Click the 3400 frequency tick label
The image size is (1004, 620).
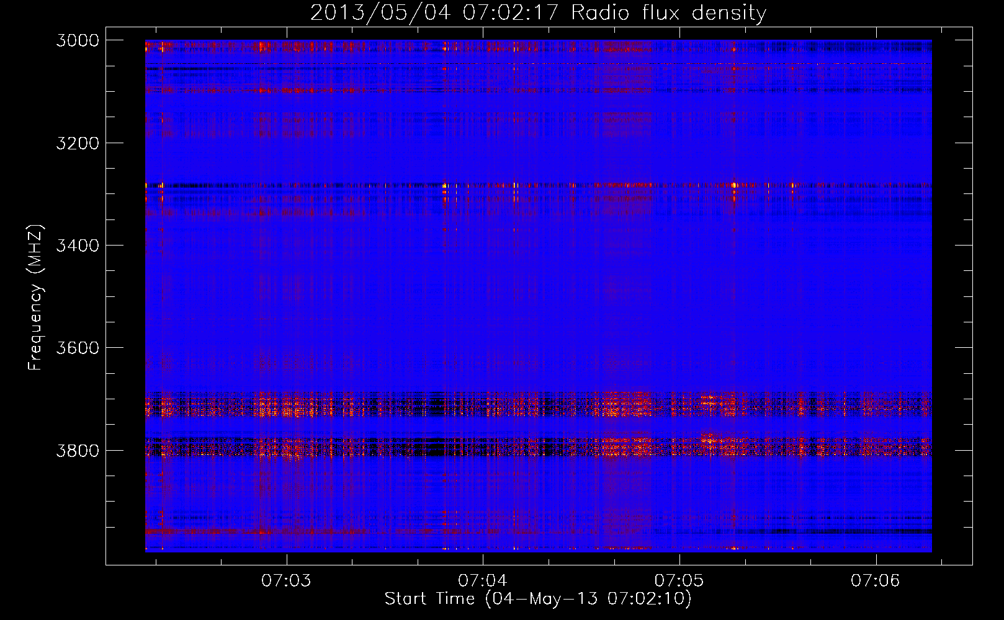[78, 246]
